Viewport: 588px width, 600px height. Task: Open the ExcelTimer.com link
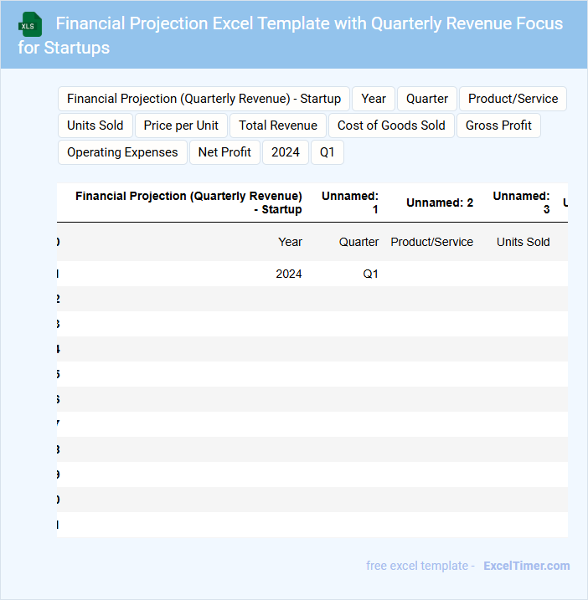pos(526,566)
